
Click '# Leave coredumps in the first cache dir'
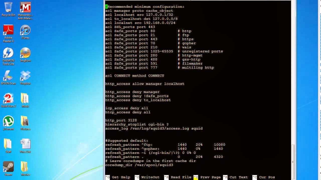click(150, 161)
